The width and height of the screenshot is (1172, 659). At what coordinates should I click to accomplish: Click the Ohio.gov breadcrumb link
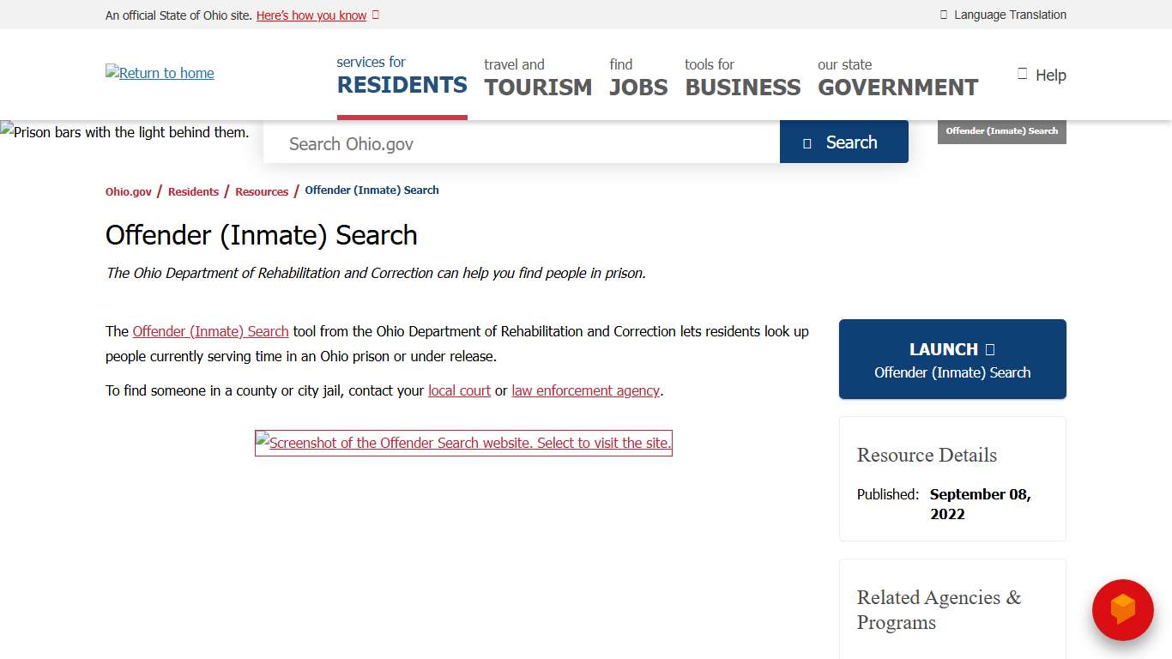128,191
